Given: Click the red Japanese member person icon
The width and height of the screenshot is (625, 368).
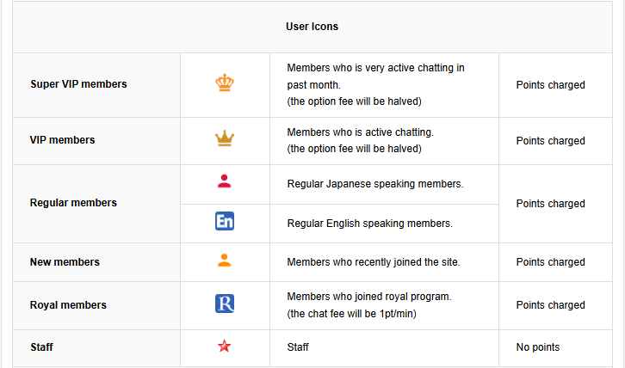Looking at the screenshot, I should (225, 181).
